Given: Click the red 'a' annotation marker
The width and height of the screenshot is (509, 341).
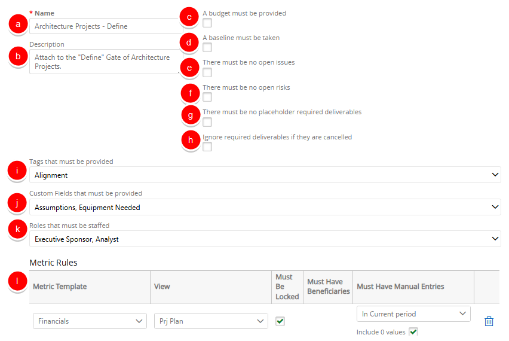Looking at the screenshot, I should pos(18,25).
